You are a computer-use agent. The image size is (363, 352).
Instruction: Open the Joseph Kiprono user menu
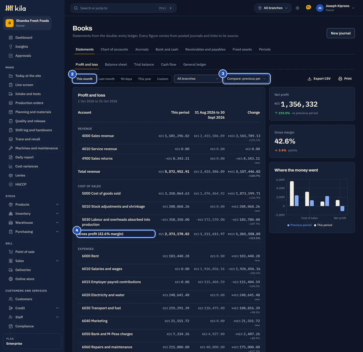coord(336,8)
